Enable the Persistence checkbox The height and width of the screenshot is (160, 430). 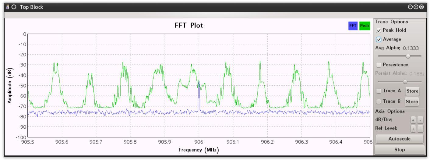click(x=379, y=65)
